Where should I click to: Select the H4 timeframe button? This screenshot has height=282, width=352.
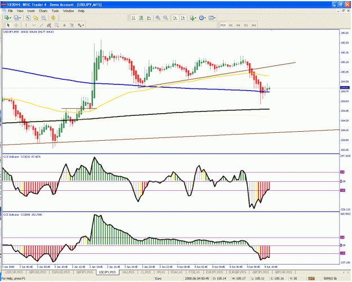pos(238,25)
